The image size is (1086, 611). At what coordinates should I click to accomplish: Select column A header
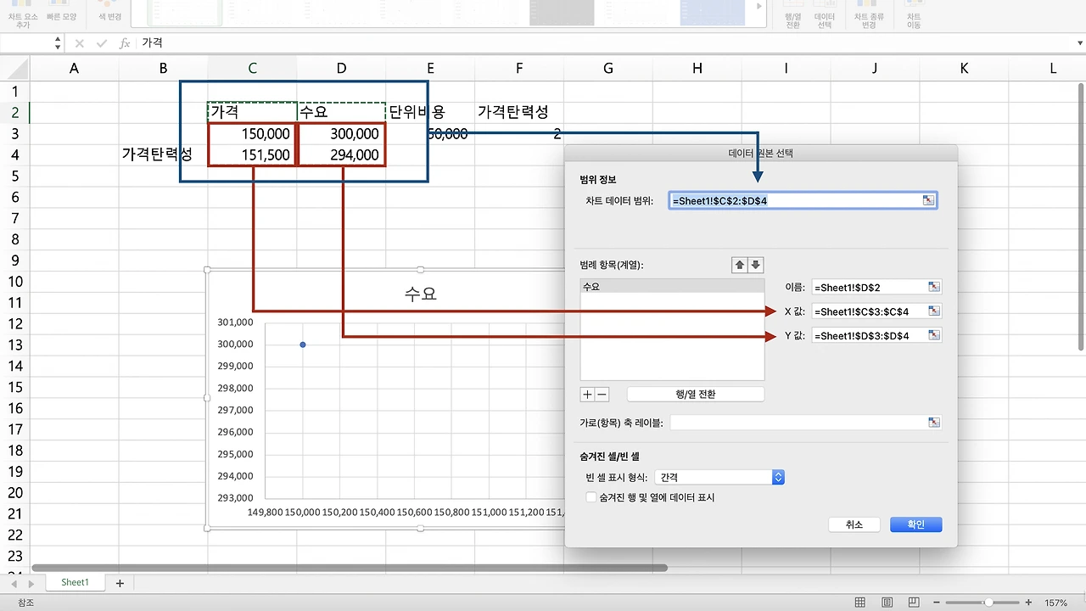click(x=74, y=69)
